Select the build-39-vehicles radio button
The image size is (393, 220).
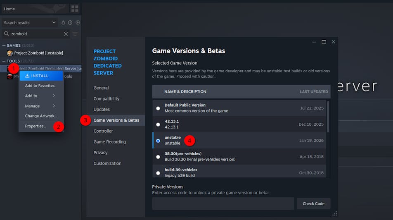pyautogui.click(x=158, y=173)
